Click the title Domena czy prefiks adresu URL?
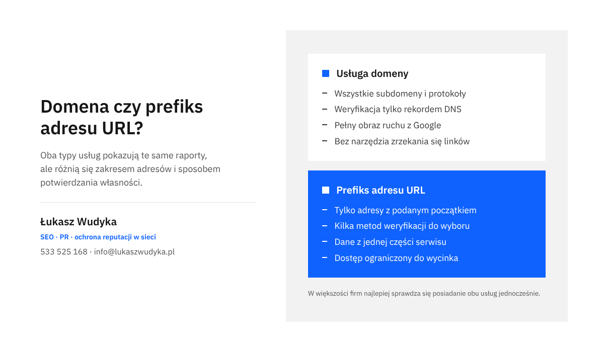Image resolution: width=604 pixels, height=352 pixels. click(122, 117)
